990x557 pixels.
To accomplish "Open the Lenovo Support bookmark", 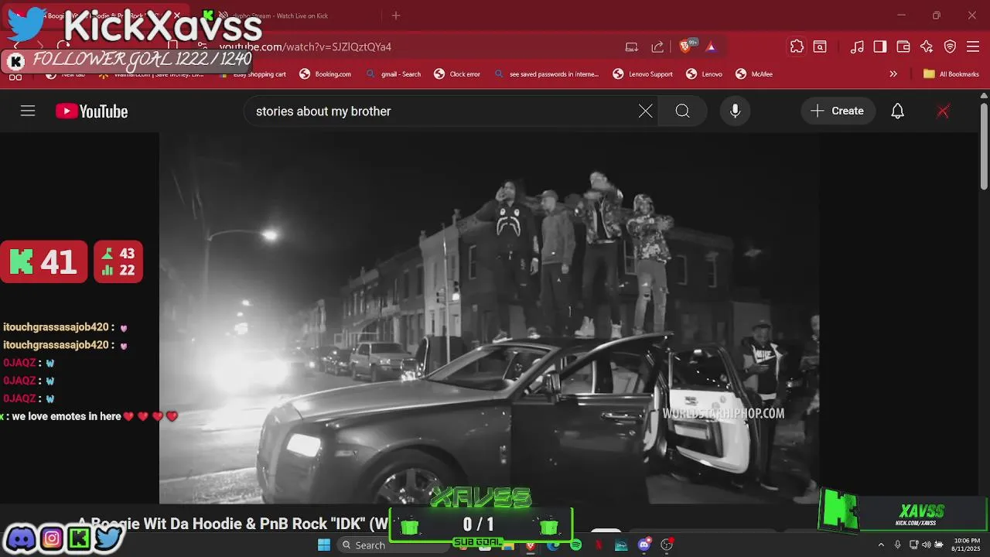I will point(642,74).
